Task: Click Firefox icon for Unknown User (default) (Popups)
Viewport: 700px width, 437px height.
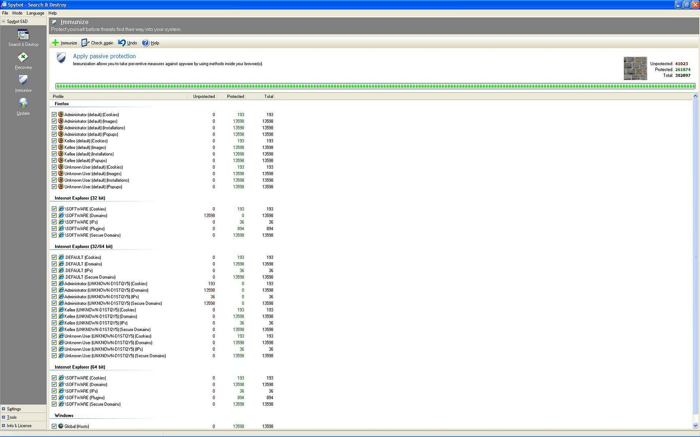Action: click(61, 187)
